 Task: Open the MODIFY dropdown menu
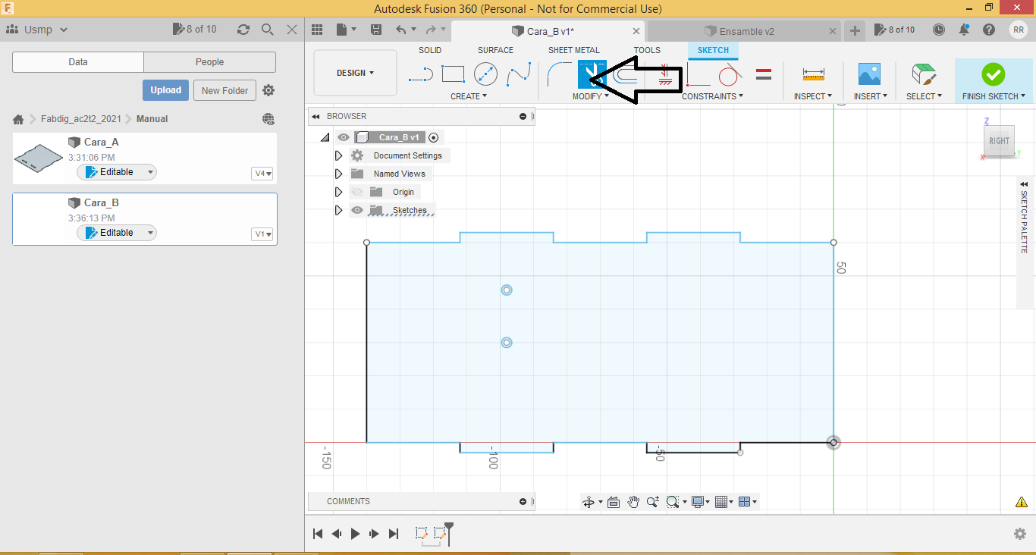point(591,96)
